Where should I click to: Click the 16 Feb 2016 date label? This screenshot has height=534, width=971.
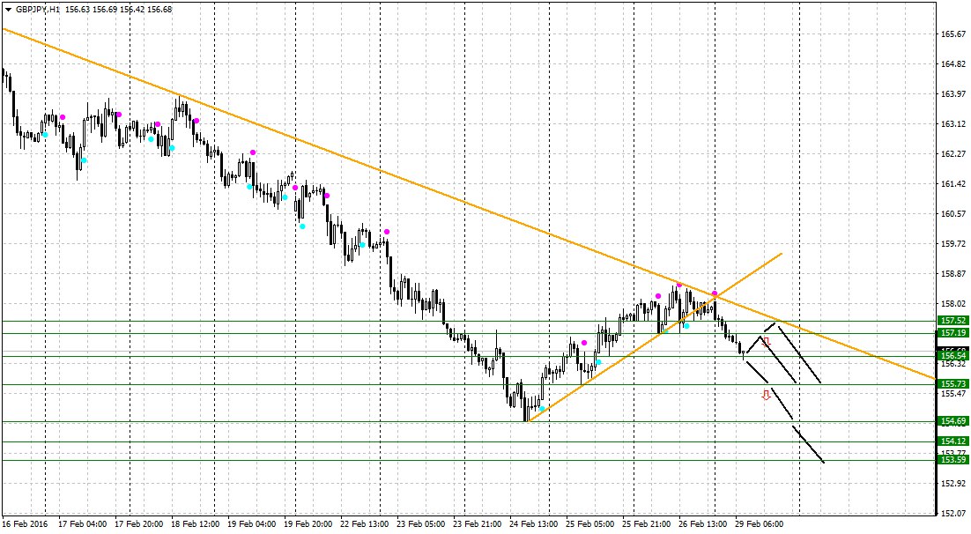[24, 524]
